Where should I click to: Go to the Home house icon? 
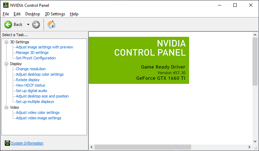(x=51, y=25)
